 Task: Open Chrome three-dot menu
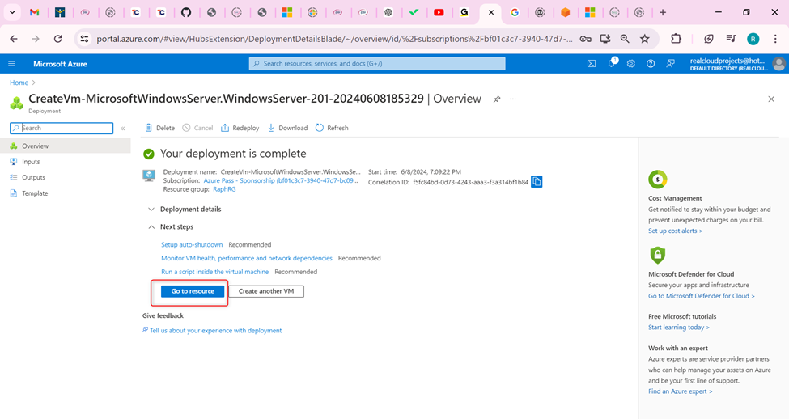click(x=775, y=39)
